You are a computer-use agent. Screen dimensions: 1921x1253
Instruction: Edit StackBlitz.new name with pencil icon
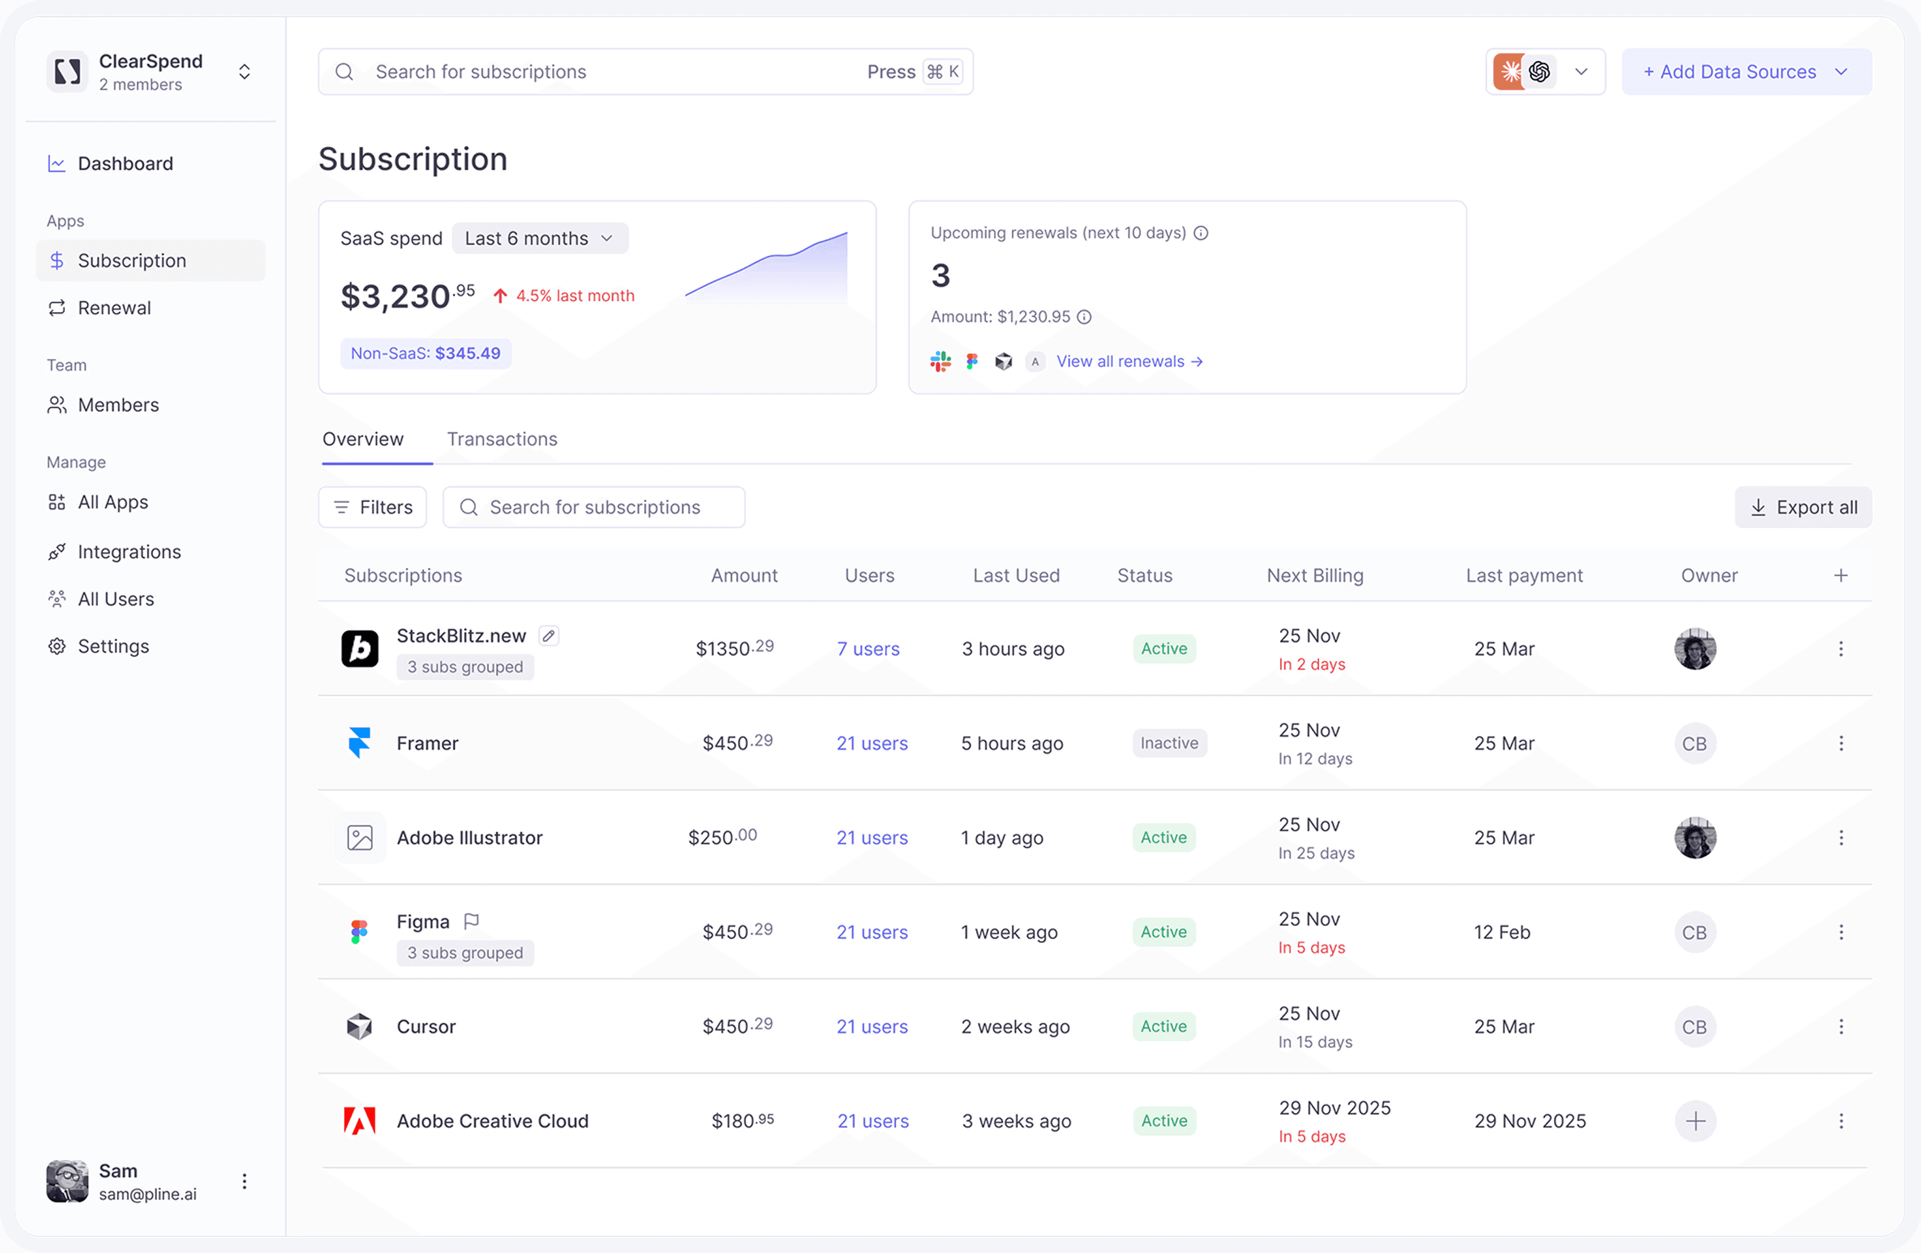[549, 637]
